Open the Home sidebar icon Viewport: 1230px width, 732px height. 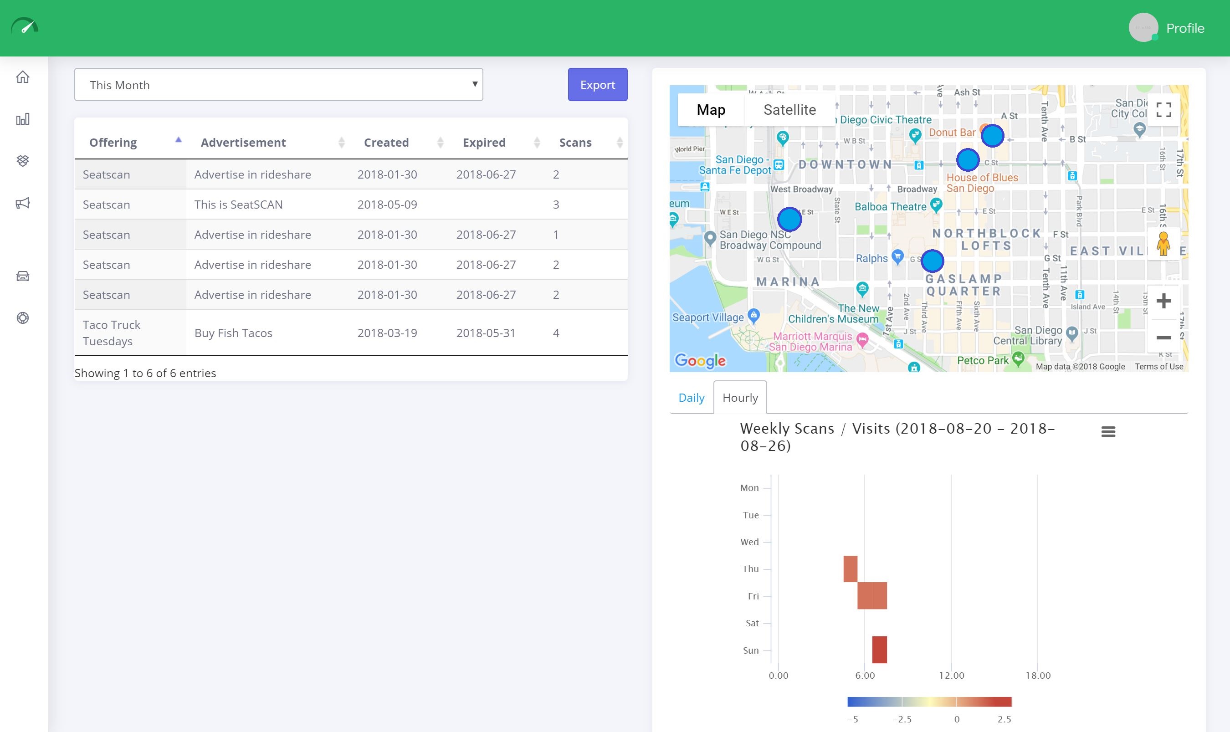[23, 77]
